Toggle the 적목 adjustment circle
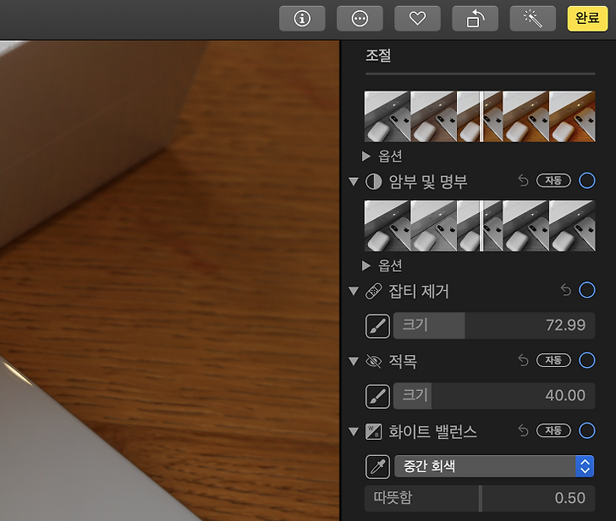Image resolution: width=616 pixels, height=521 pixels. pyautogui.click(x=587, y=360)
